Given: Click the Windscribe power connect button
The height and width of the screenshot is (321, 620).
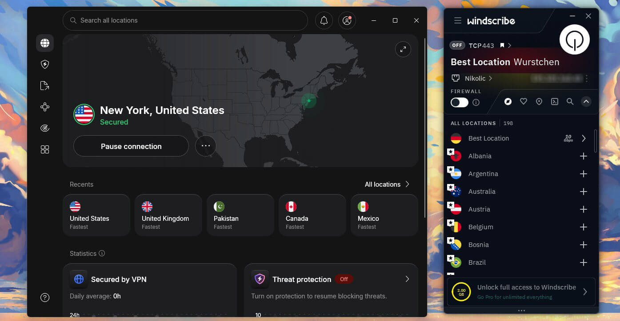Looking at the screenshot, I should [575, 39].
